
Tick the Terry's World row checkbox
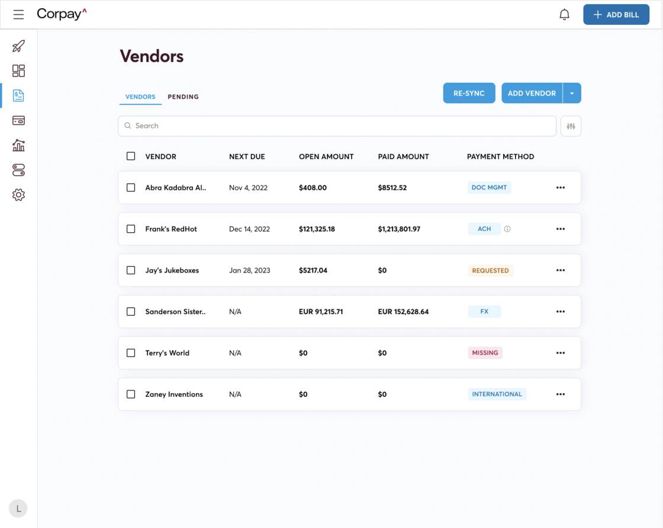pos(131,353)
